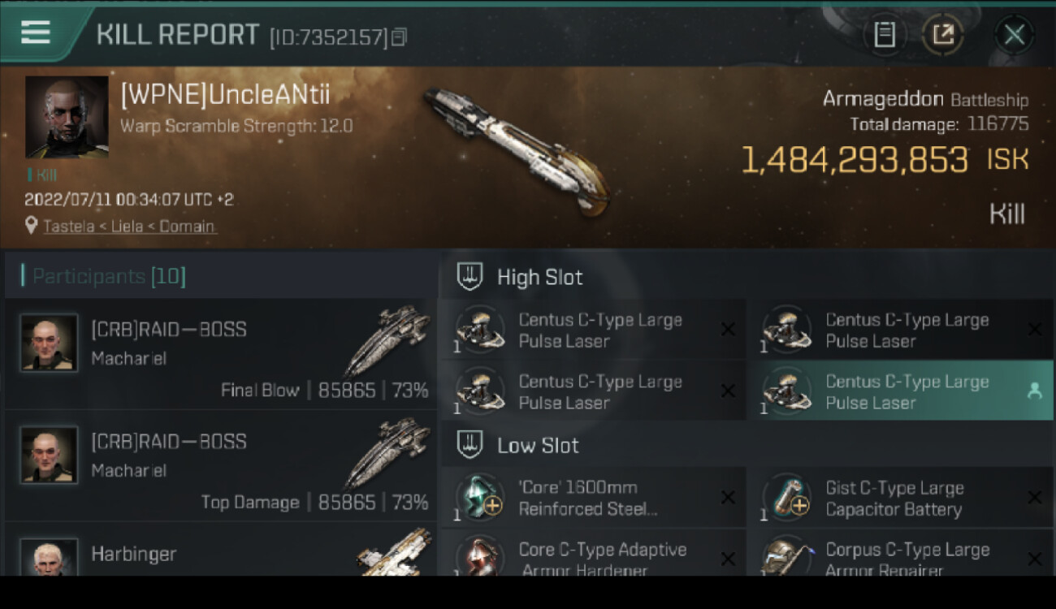Click the Armageddon ship image
Screen dimensions: 1056x609
515,149
